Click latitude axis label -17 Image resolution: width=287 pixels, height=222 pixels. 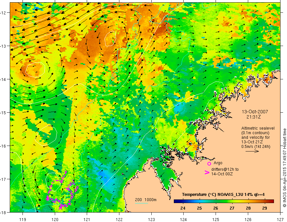(3, 179)
